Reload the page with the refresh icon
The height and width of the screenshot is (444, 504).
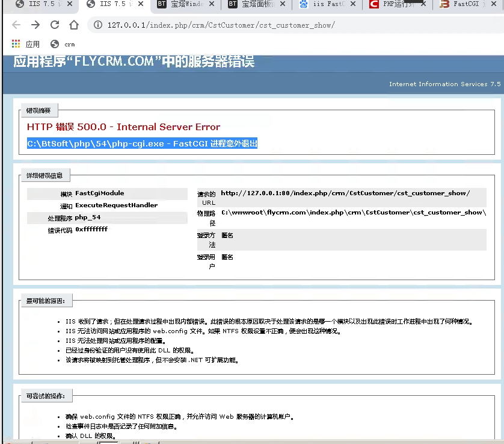(x=55, y=25)
